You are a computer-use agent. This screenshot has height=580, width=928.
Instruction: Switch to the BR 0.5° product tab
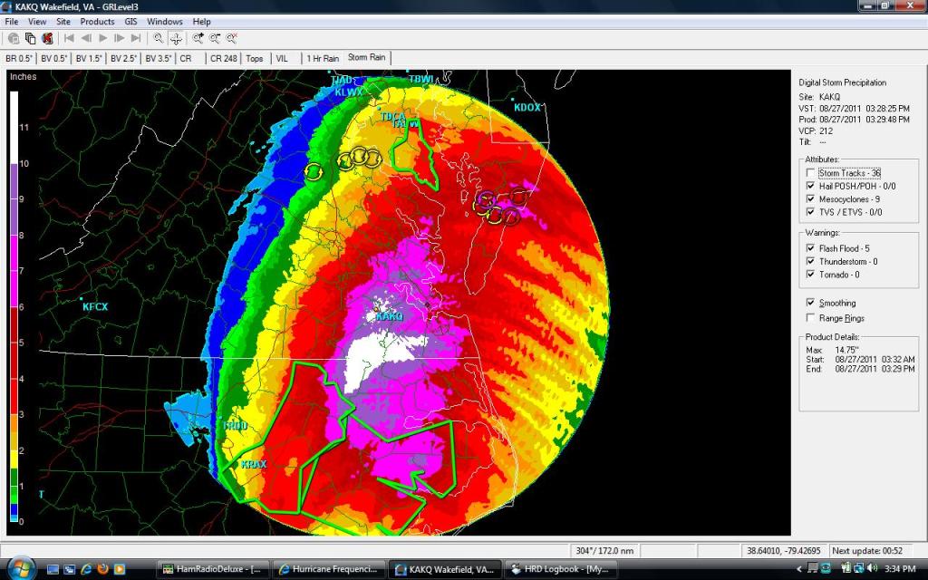[x=19, y=58]
